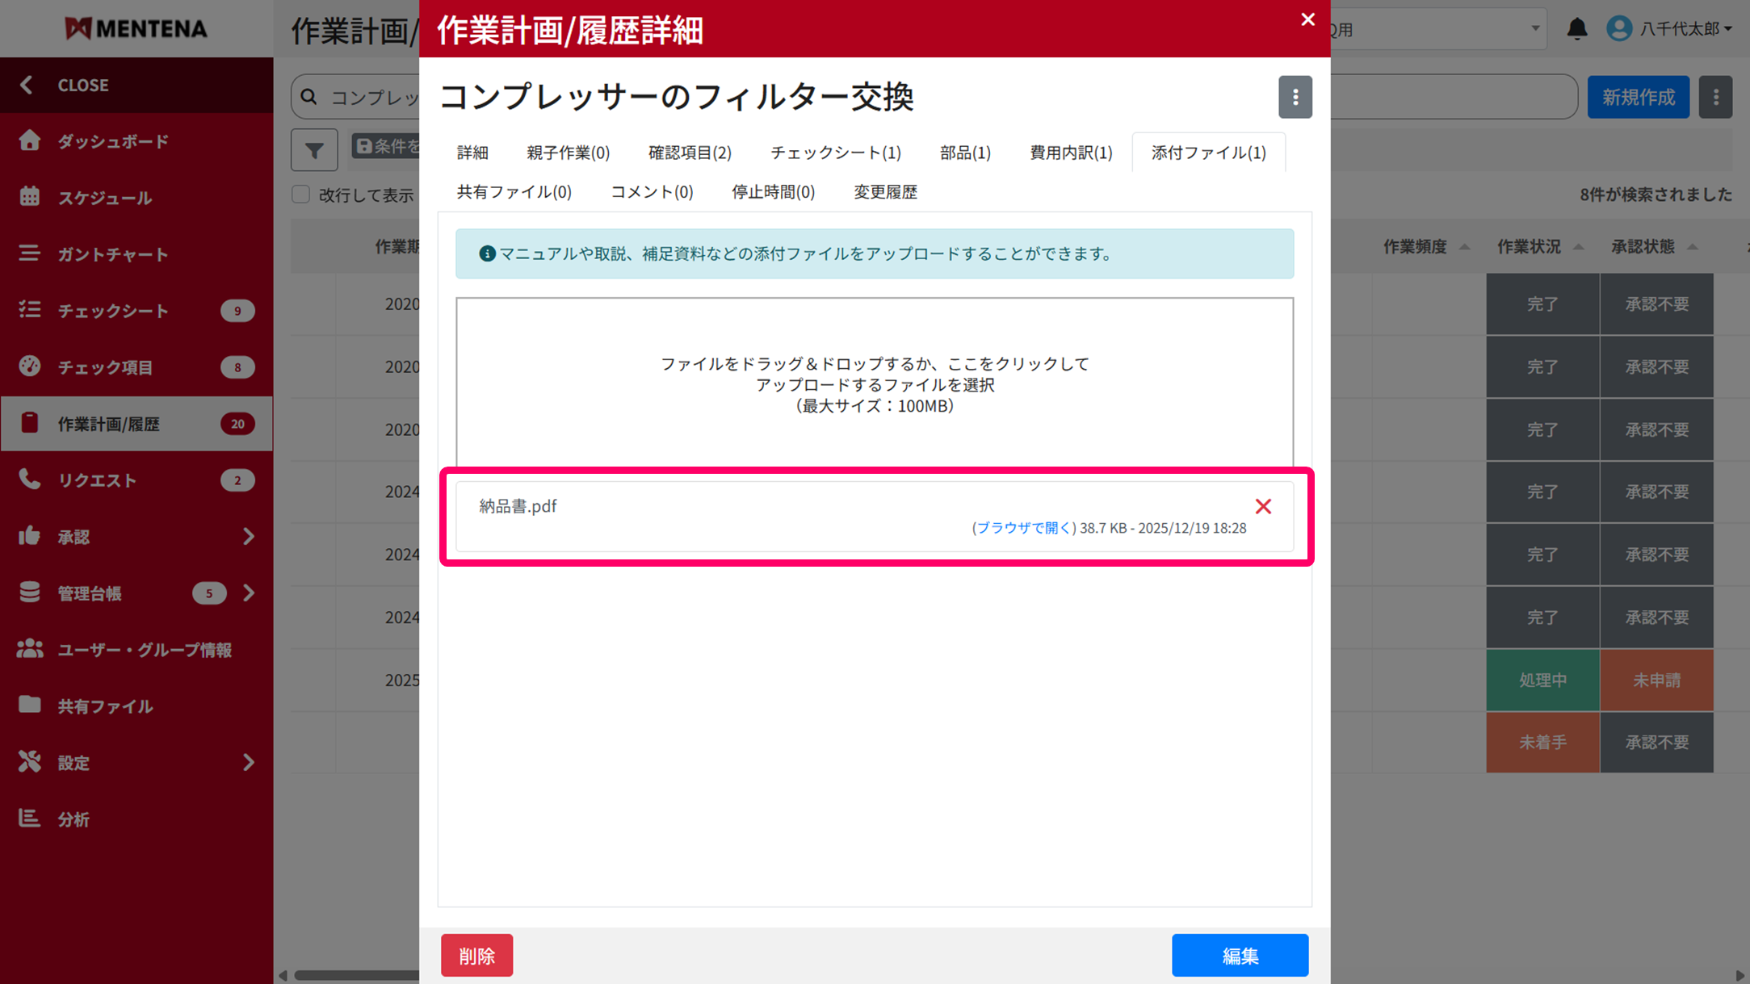
Task: Open リクエスト phone icon menu
Action: click(30, 479)
